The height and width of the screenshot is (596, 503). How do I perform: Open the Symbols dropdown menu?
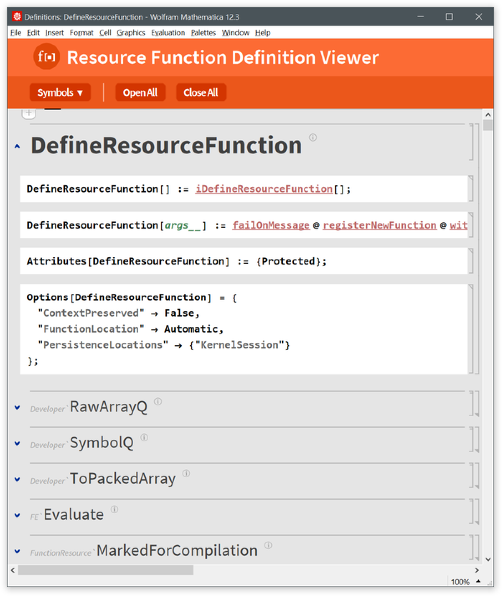(60, 92)
